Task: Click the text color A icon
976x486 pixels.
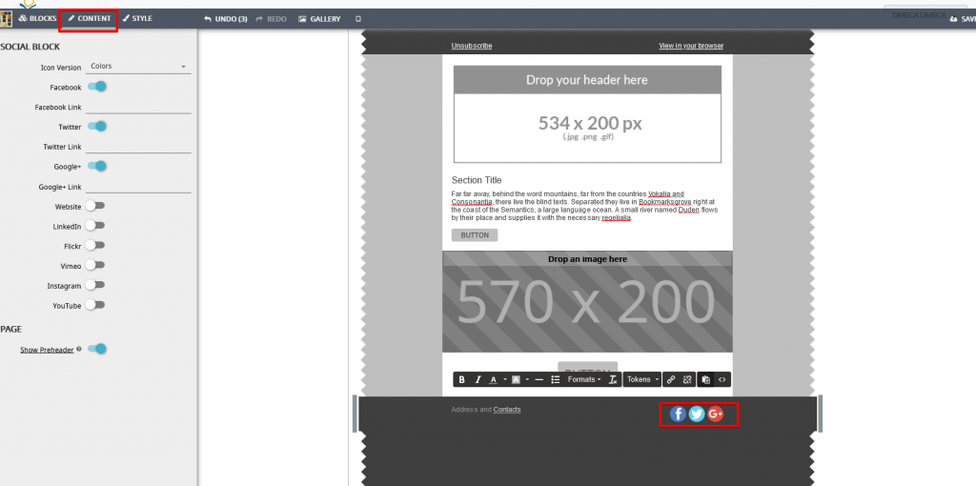Action: coord(493,379)
